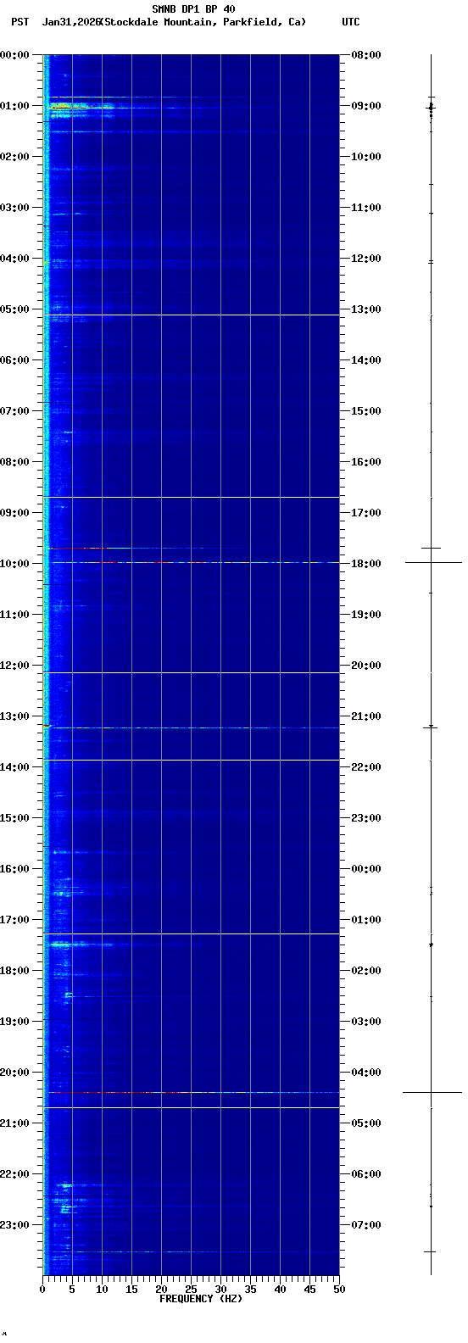Click the 'UTC' label at top right
Screen dimensions: 468x1343
pos(351,22)
